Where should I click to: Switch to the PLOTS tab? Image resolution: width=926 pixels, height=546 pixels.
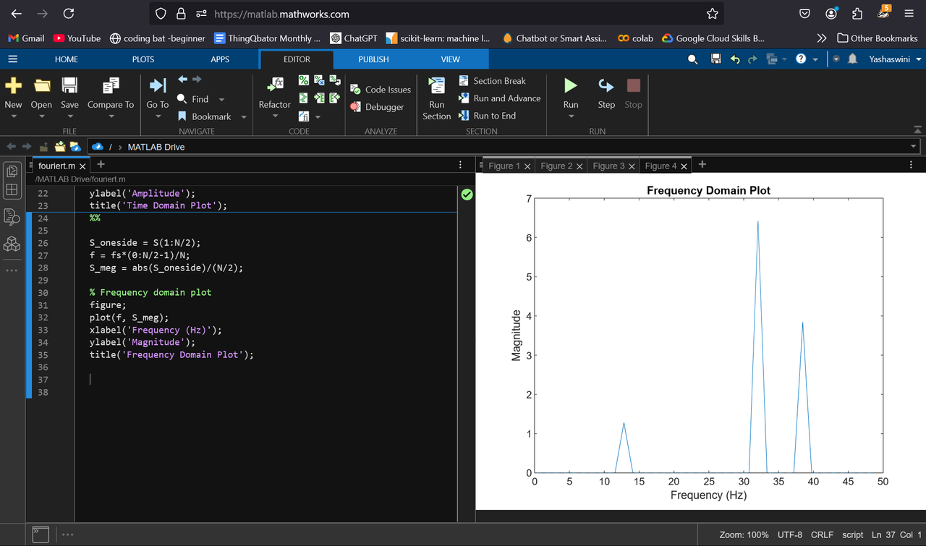click(143, 59)
